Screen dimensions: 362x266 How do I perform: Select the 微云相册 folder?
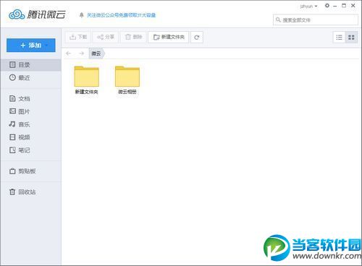click(127, 80)
